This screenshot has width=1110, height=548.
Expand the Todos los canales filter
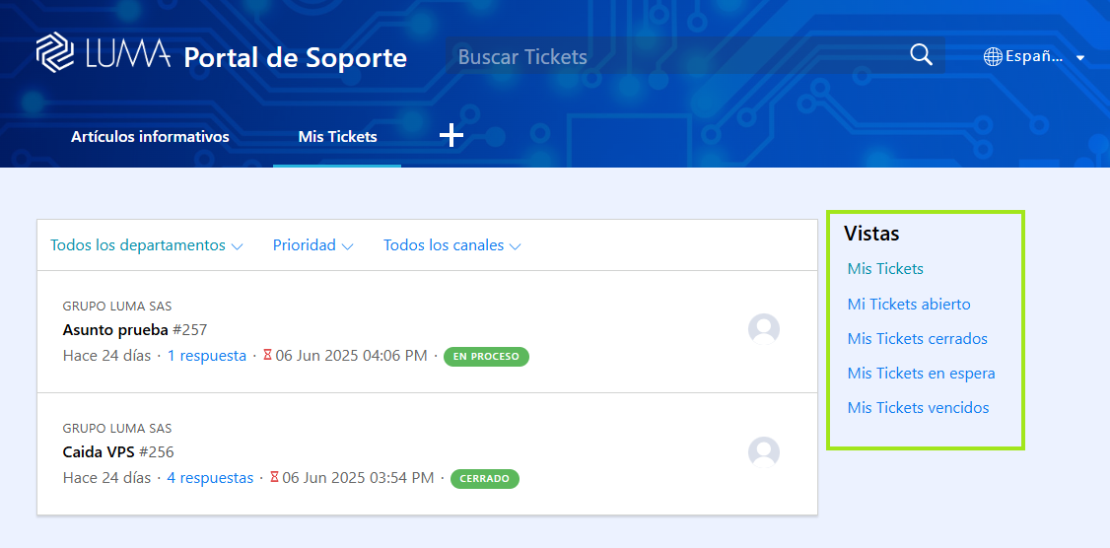[451, 245]
